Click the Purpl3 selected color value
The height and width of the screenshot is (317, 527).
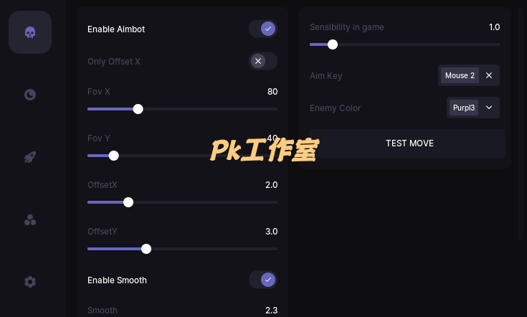(x=464, y=108)
